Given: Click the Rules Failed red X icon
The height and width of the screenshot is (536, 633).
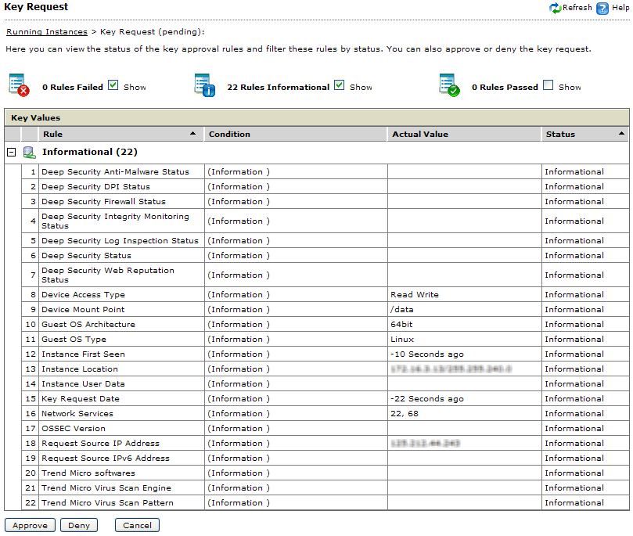Looking at the screenshot, I should pyautogui.click(x=19, y=85).
